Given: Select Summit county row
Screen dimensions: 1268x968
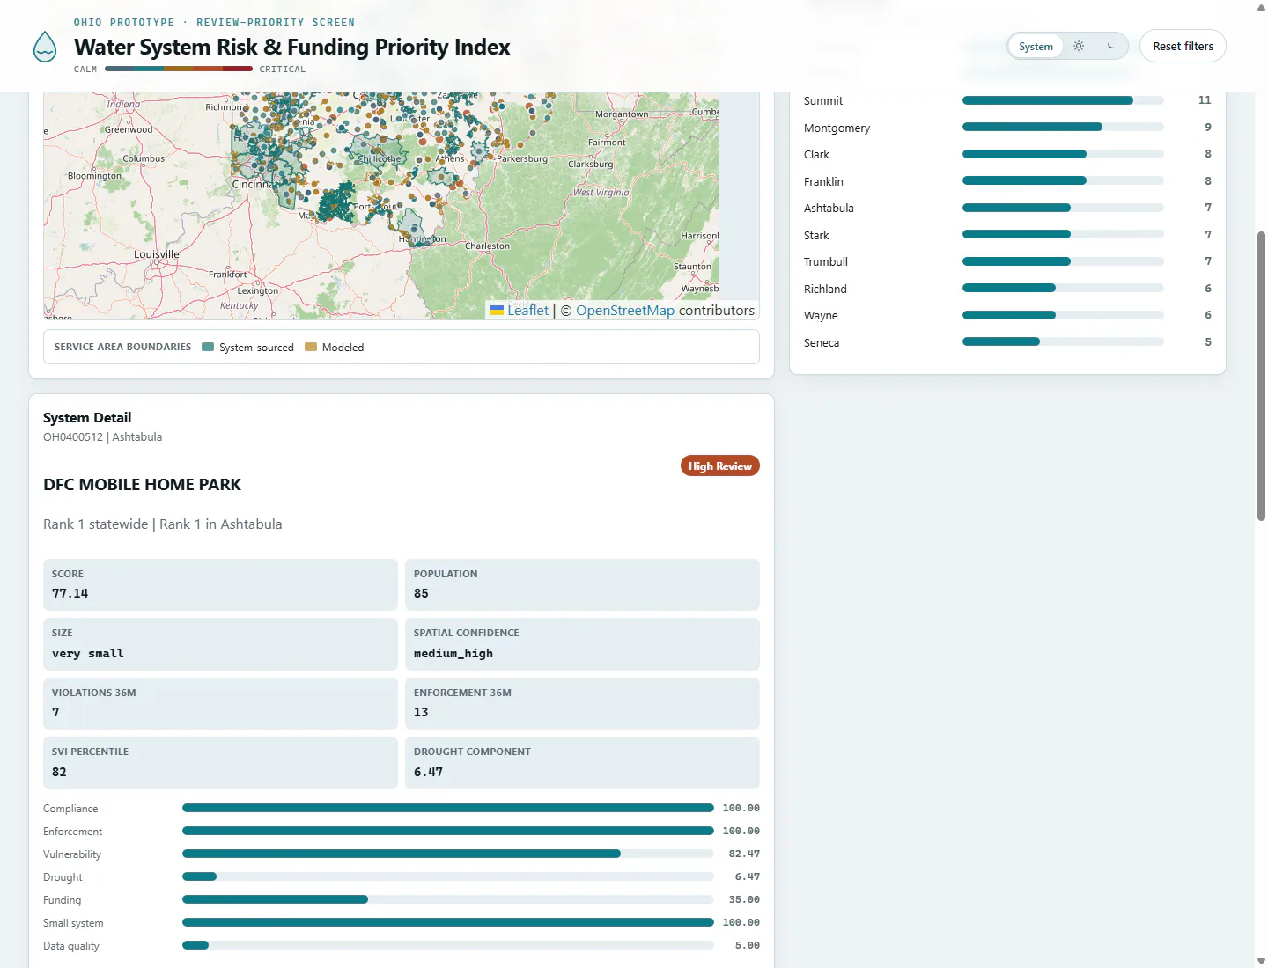Looking at the screenshot, I should tap(1007, 100).
